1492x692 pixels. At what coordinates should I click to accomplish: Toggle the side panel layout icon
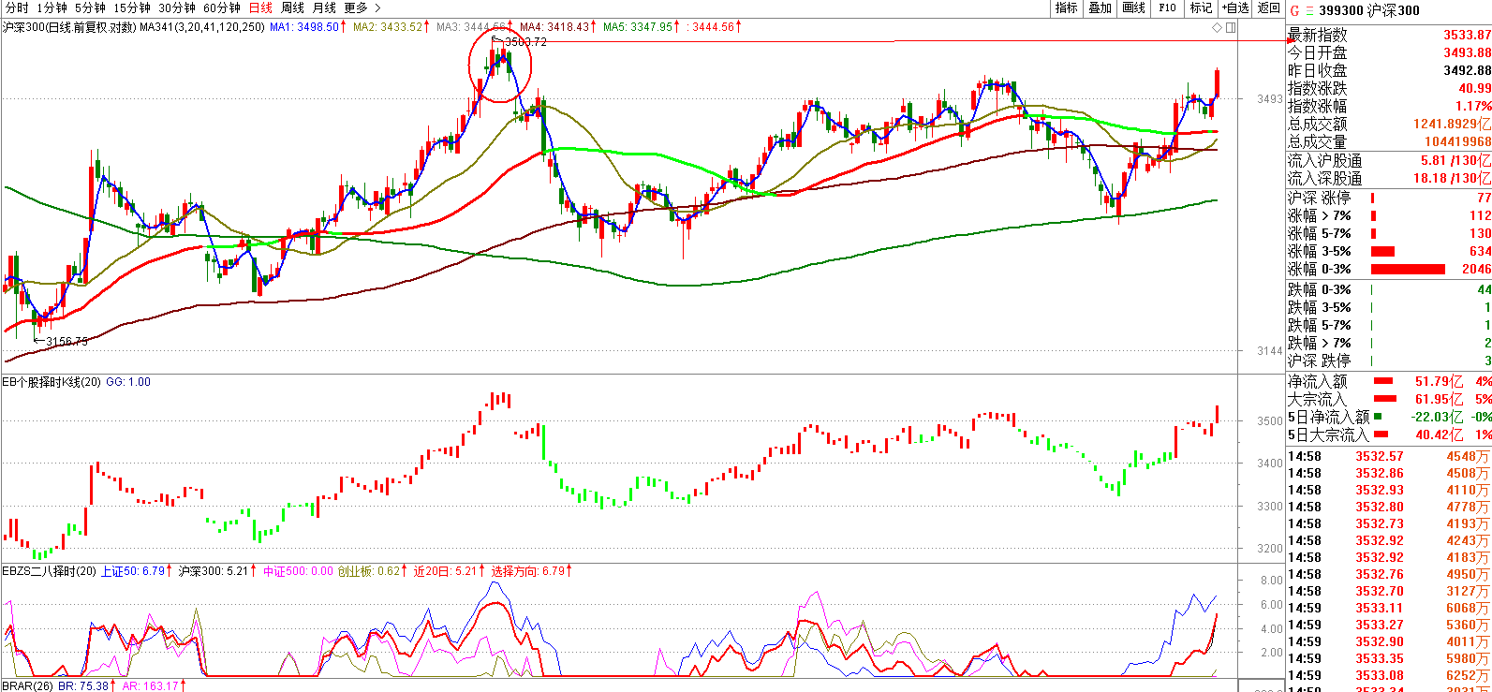click(1231, 27)
